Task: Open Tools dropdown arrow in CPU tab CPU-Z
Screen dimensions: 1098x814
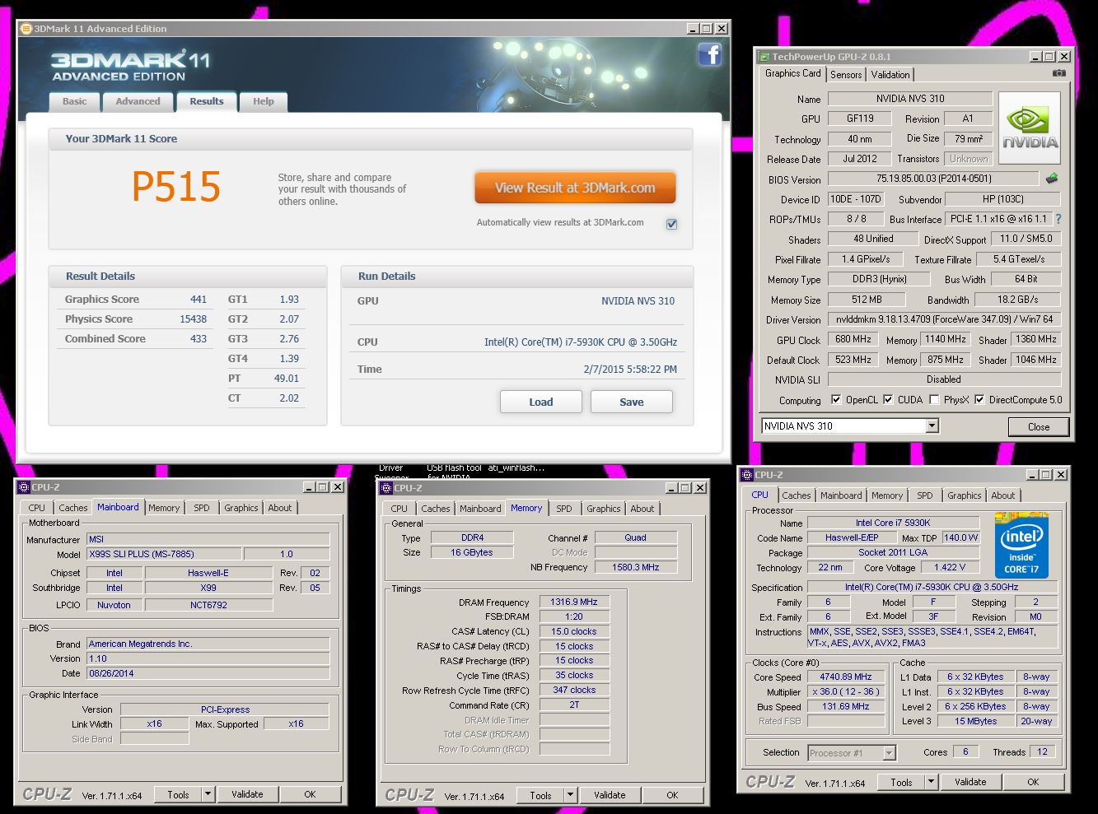Action: [931, 782]
